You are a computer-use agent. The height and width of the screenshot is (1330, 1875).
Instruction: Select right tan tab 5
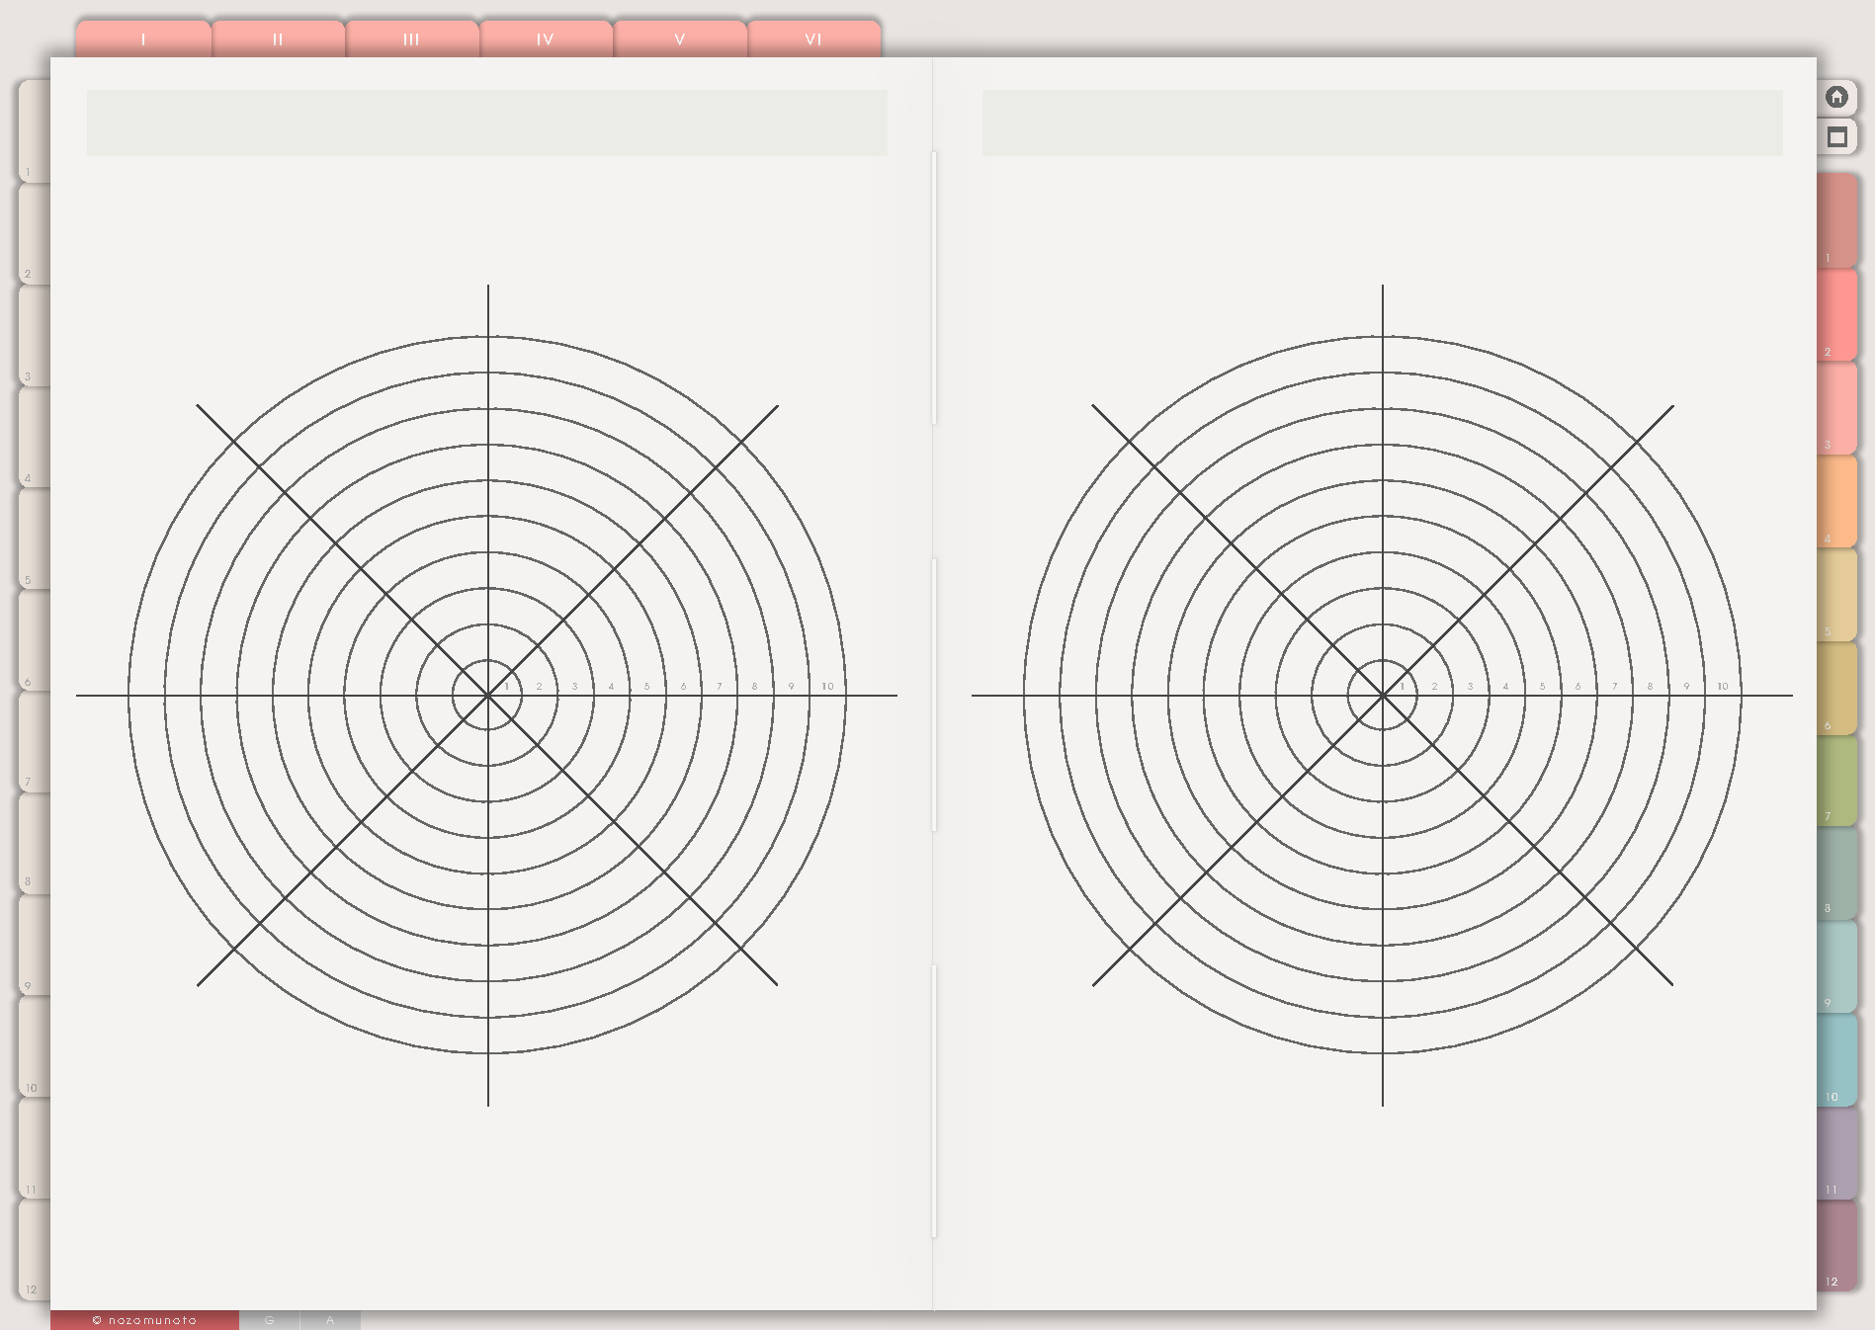(x=1836, y=595)
